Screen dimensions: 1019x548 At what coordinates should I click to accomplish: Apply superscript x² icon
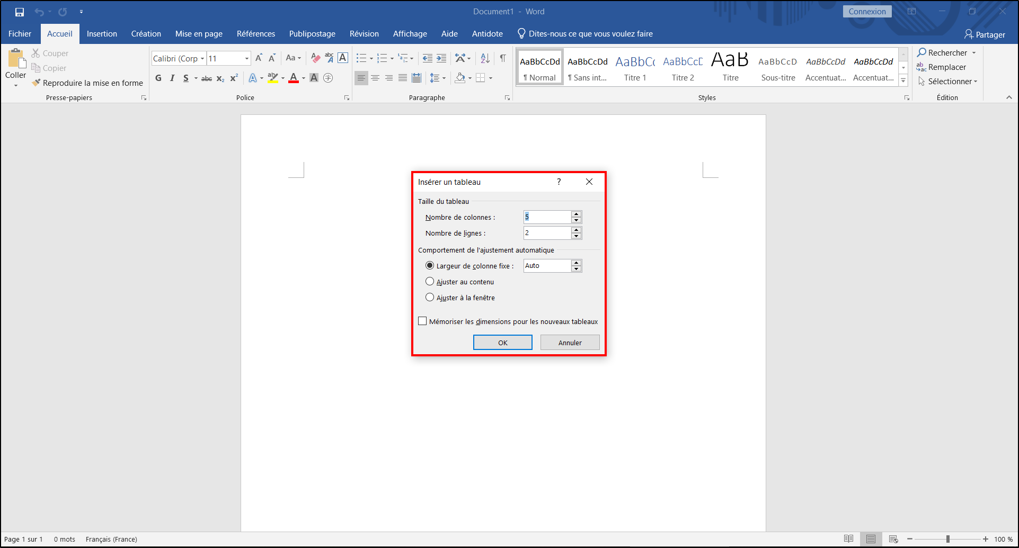pos(234,78)
